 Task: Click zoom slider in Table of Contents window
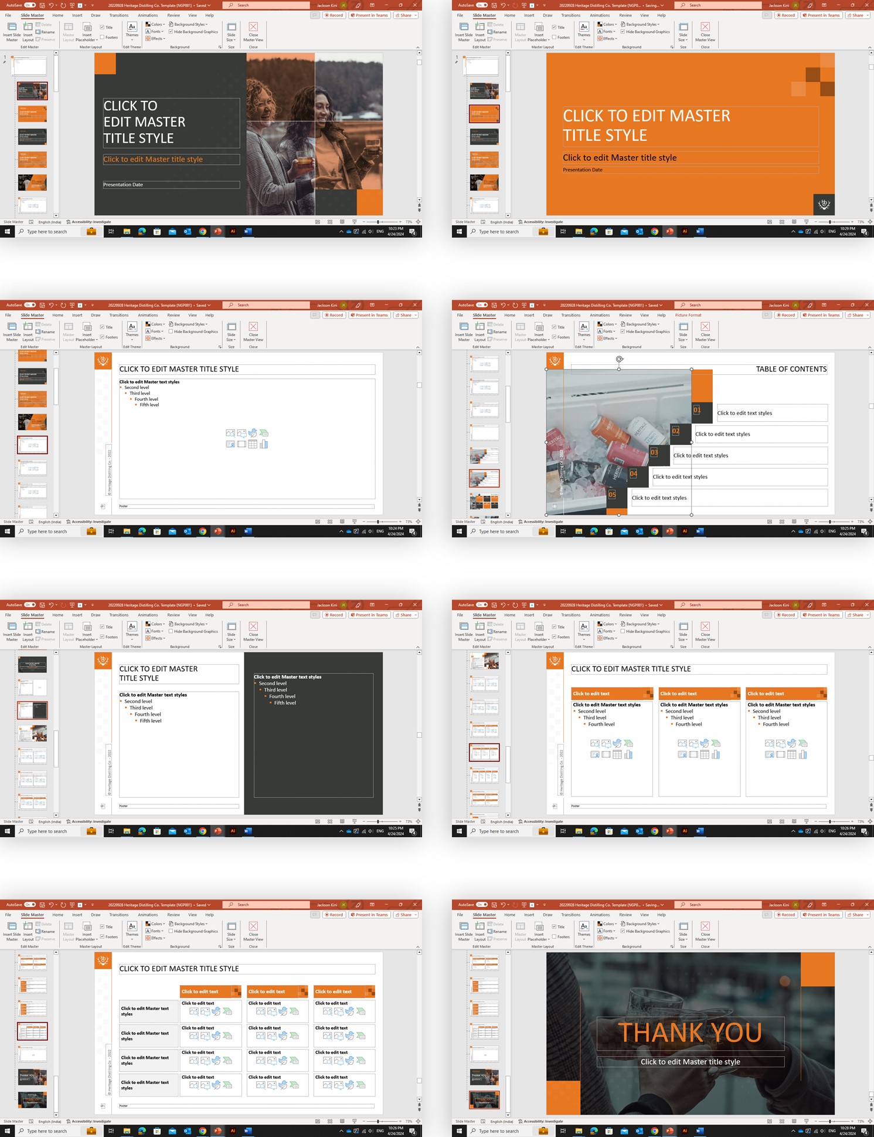[x=830, y=522]
